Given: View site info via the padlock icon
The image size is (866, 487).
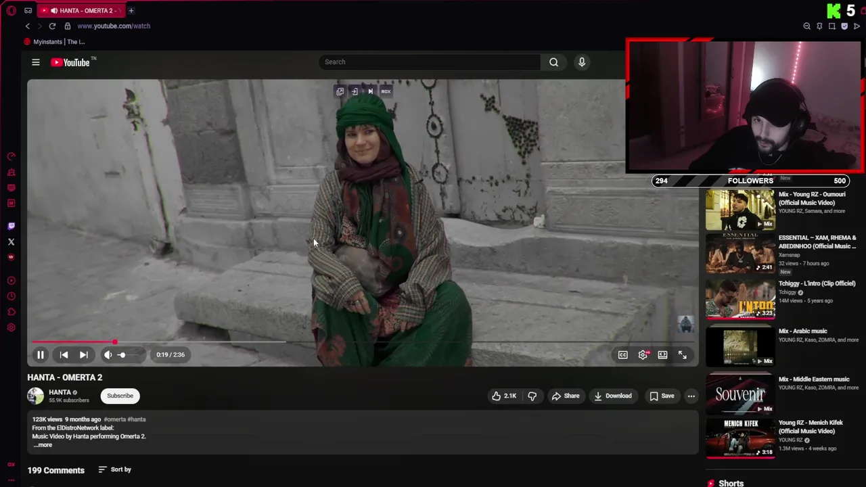Looking at the screenshot, I should (68, 26).
